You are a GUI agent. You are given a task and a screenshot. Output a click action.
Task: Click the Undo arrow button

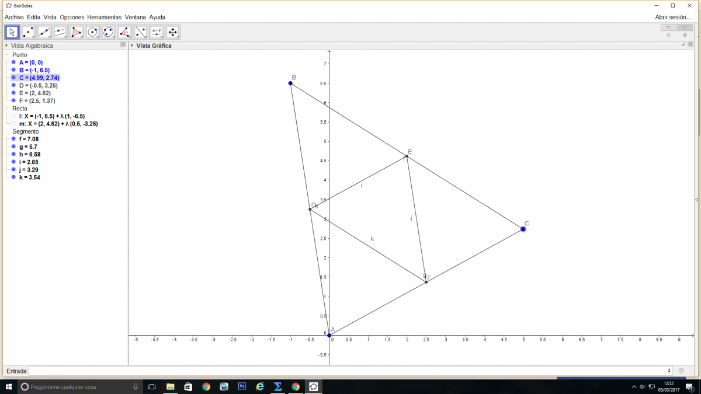coord(668,27)
